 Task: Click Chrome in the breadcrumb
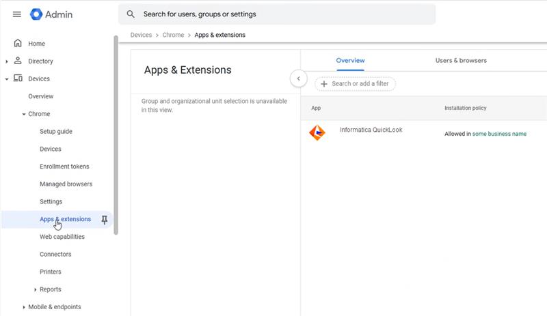173,35
